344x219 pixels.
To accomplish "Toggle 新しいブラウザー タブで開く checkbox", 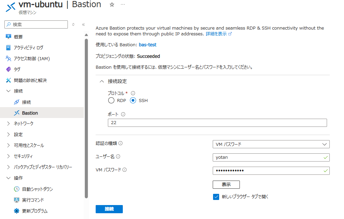I will point(216,197).
